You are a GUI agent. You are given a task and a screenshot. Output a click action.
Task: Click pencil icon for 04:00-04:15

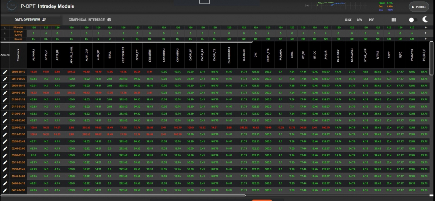[x=5, y=183]
